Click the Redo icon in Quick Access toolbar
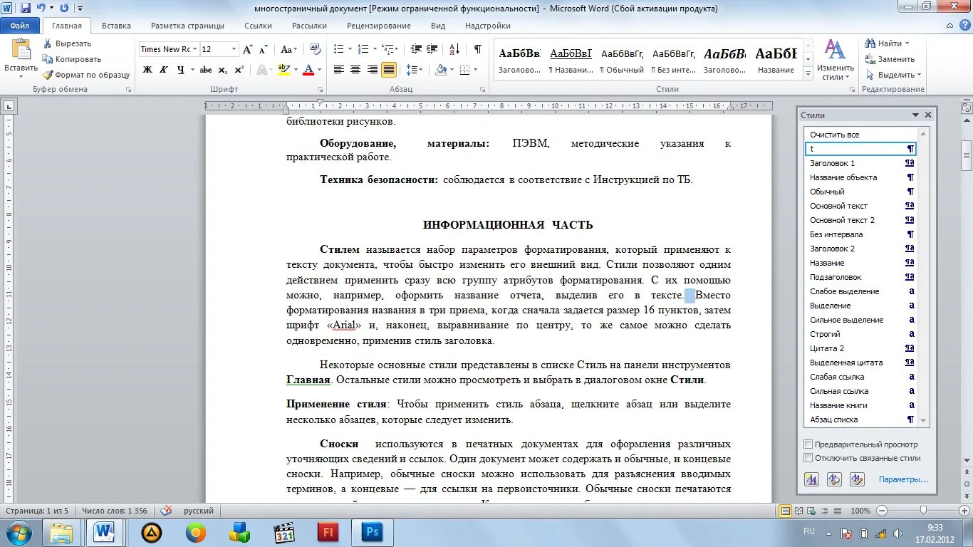Viewport: 973px width, 547px height. tap(64, 8)
